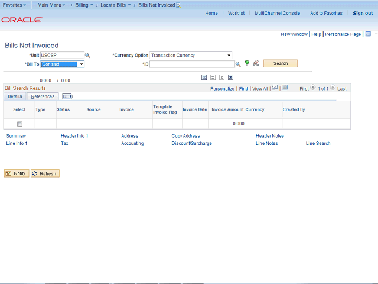Click the jump-to-top arrow icon above grid

[204, 77]
